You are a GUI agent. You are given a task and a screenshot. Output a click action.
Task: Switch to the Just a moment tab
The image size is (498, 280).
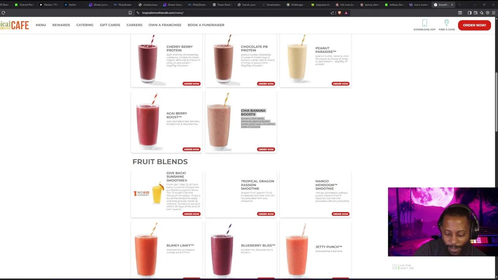coord(419,5)
